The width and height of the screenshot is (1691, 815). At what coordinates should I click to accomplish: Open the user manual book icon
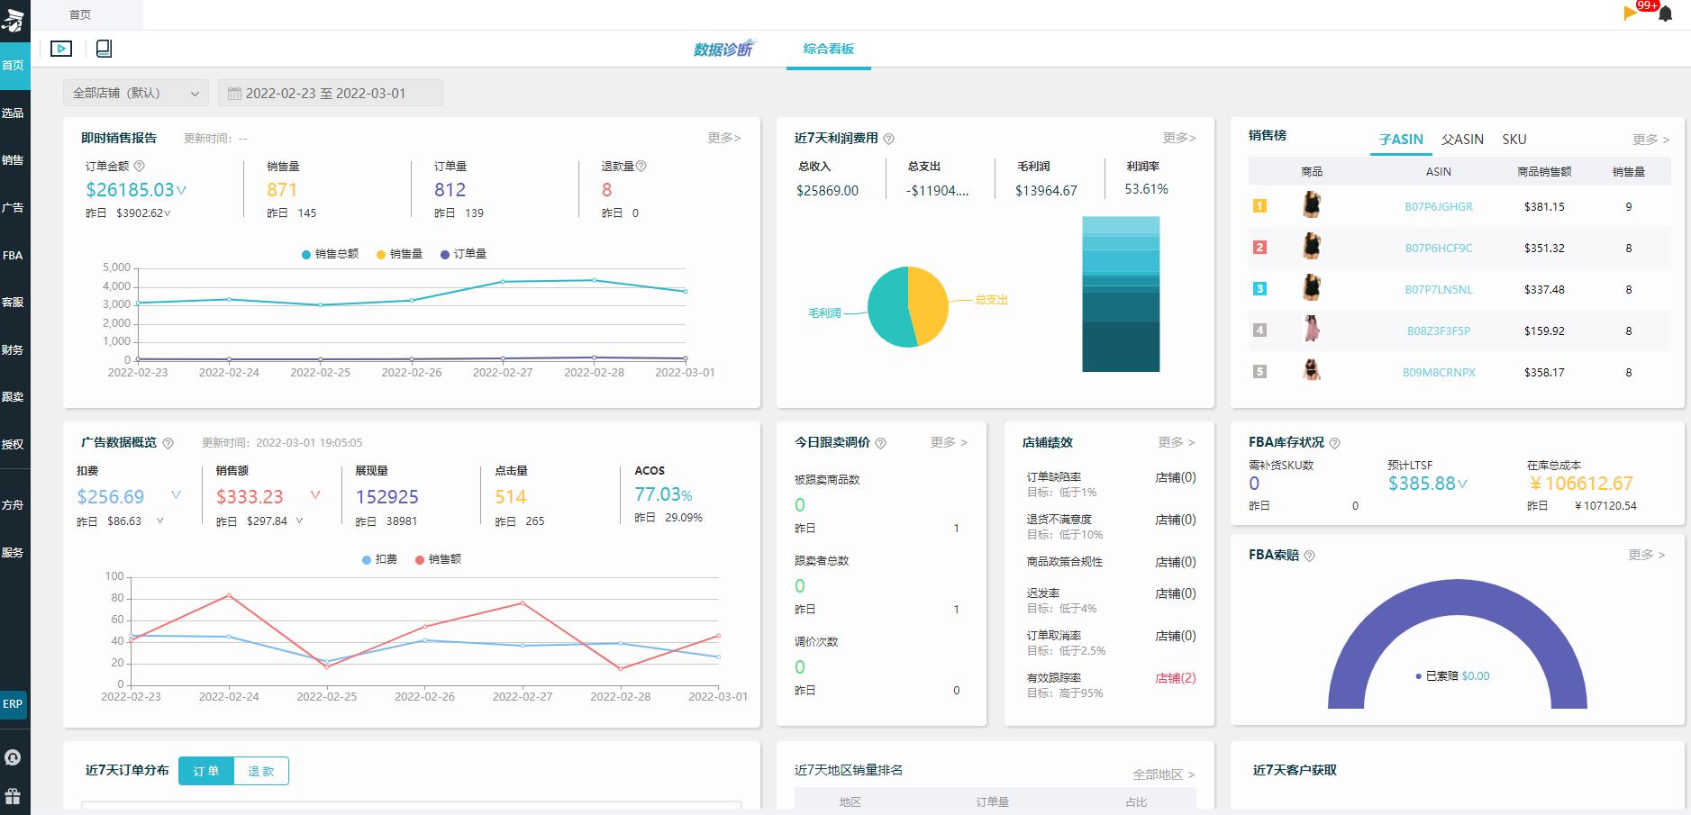pos(104,49)
